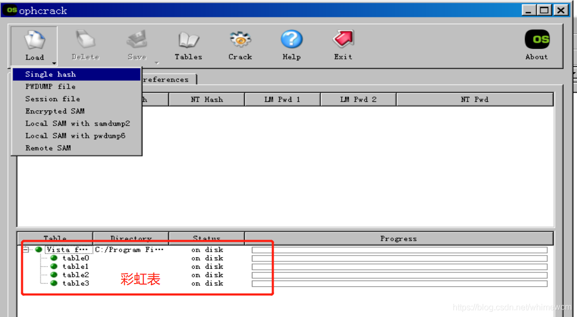Click the Delete toolbar icon
This screenshot has height=317, width=577.
point(86,39)
